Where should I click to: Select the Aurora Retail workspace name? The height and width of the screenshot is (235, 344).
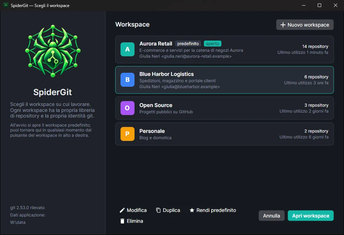click(156, 44)
